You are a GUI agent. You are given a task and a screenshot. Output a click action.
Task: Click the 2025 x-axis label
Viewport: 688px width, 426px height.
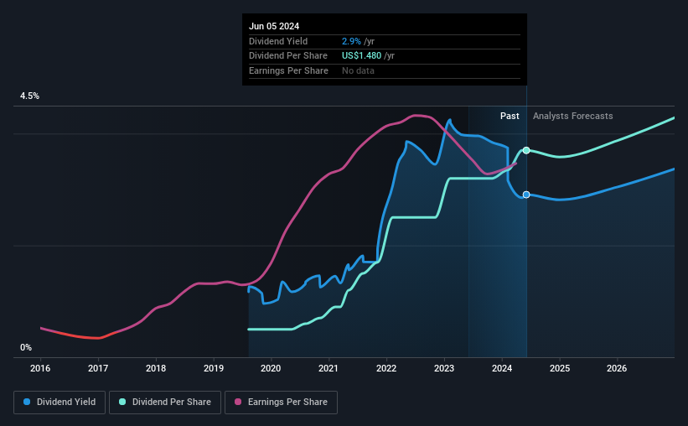coord(560,368)
